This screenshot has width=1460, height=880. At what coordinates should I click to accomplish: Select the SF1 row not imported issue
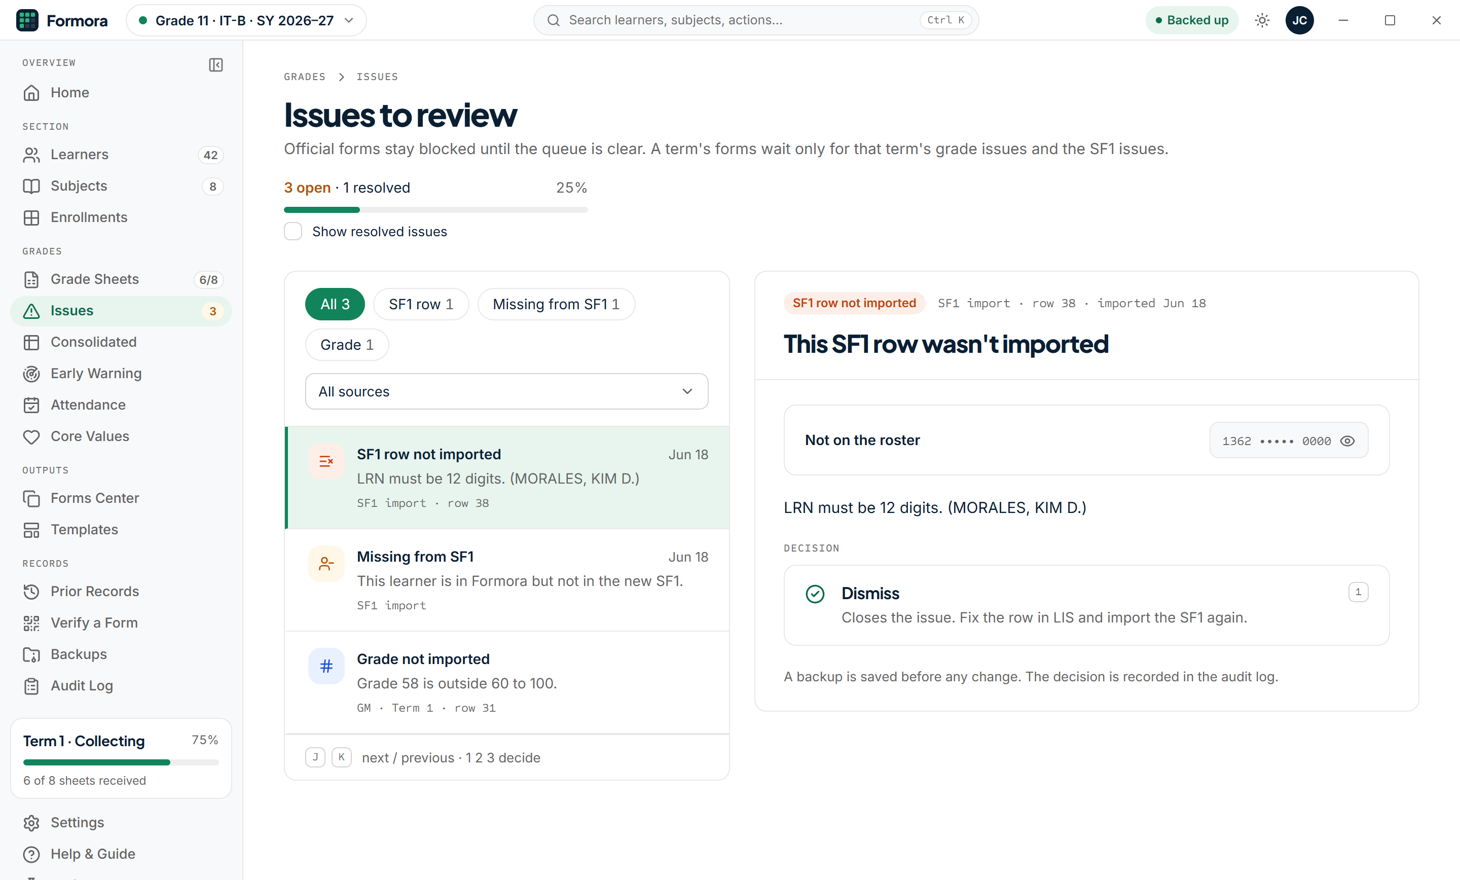pos(507,478)
